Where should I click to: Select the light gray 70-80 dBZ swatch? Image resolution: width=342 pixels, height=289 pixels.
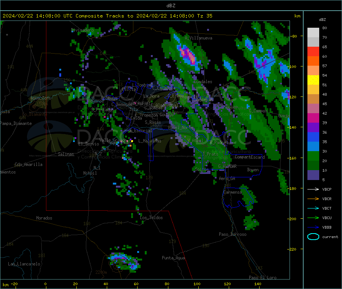pyautogui.click(x=313, y=33)
